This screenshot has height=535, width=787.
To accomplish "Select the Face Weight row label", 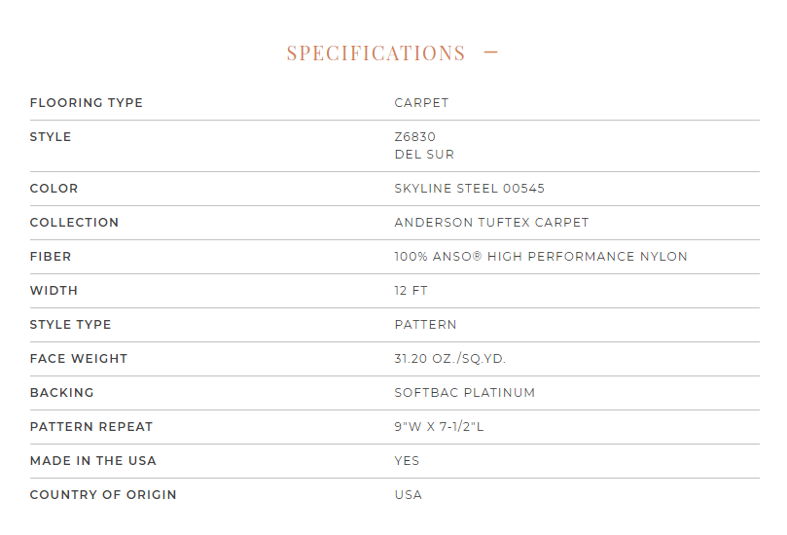I will click(79, 358).
